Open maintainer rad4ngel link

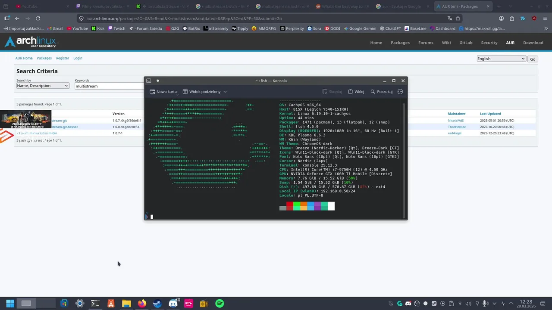point(455,133)
